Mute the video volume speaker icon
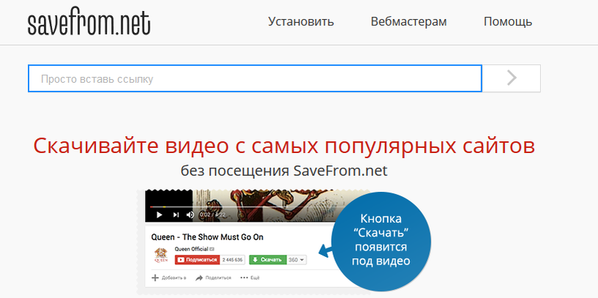 coord(190,215)
